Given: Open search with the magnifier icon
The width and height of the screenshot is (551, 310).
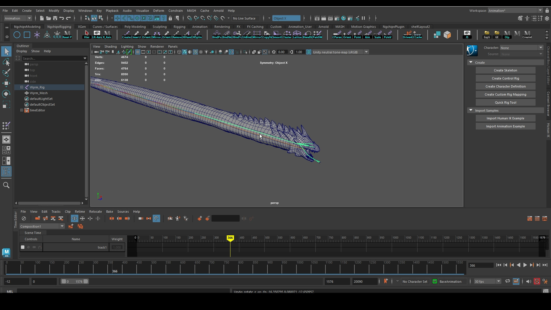Looking at the screenshot, I should point(6,185).
